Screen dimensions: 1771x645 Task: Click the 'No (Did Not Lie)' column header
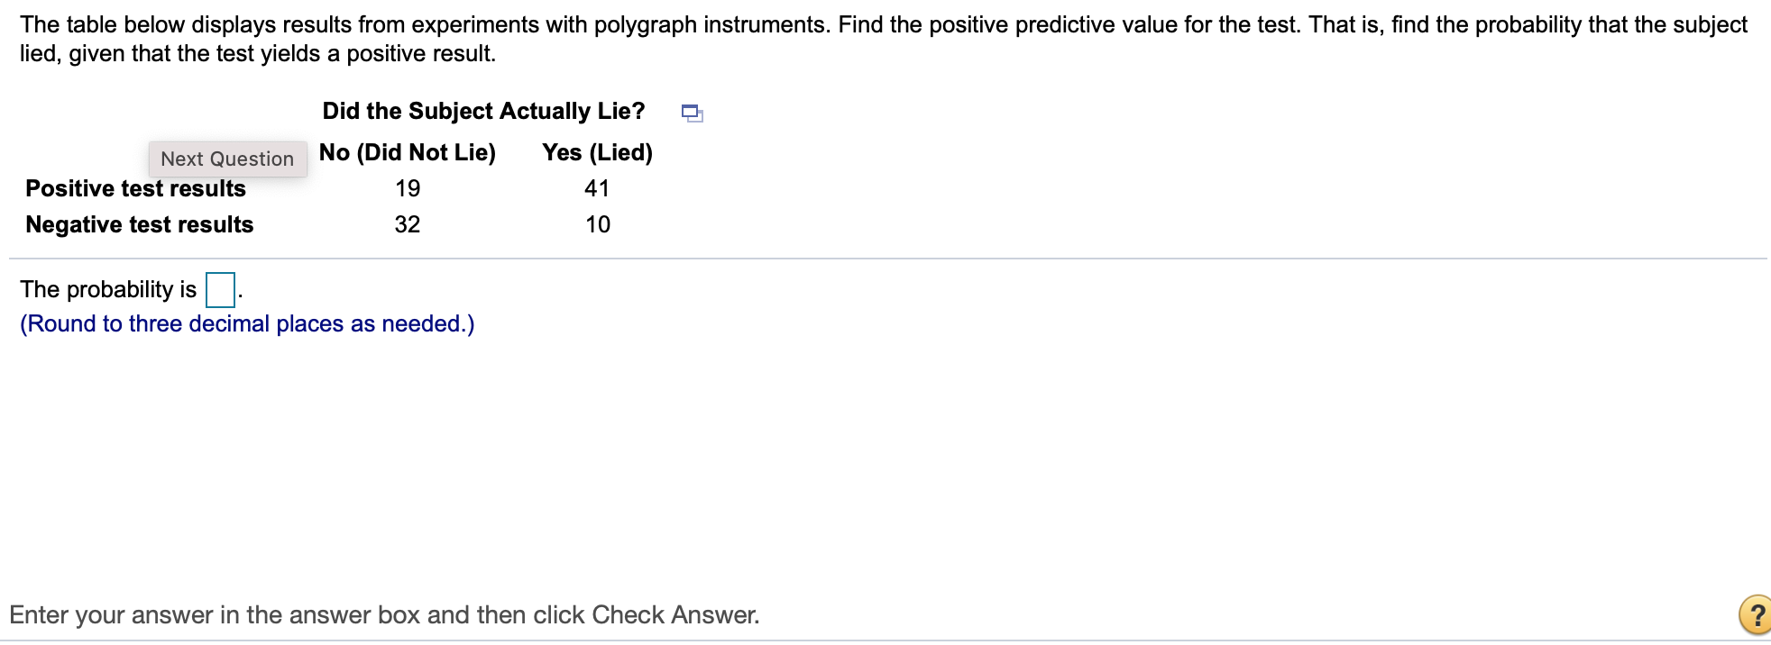(x=408, y=152)
